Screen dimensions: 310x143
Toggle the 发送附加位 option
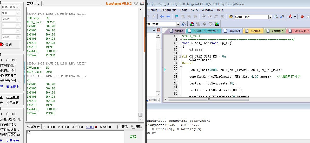click(8, 124)
